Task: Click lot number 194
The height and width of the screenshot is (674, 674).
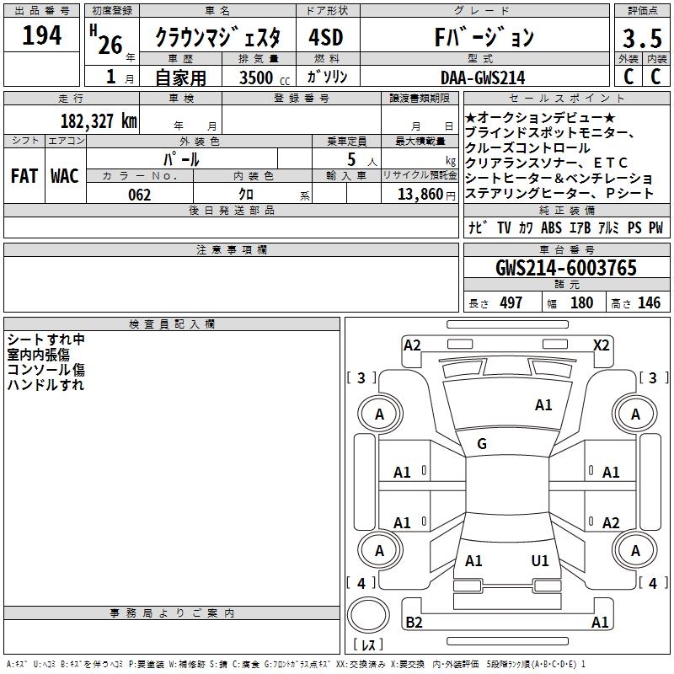Action: pos(41,35)
